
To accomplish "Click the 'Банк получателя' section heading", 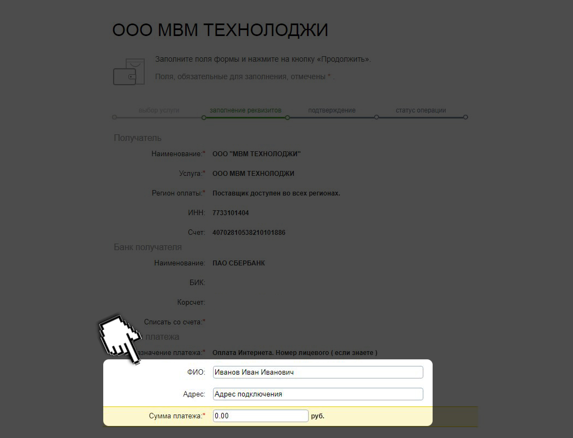I will (147, 247).
